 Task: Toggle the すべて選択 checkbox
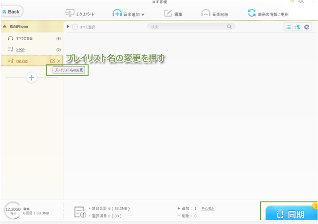[x=75, y=27]
